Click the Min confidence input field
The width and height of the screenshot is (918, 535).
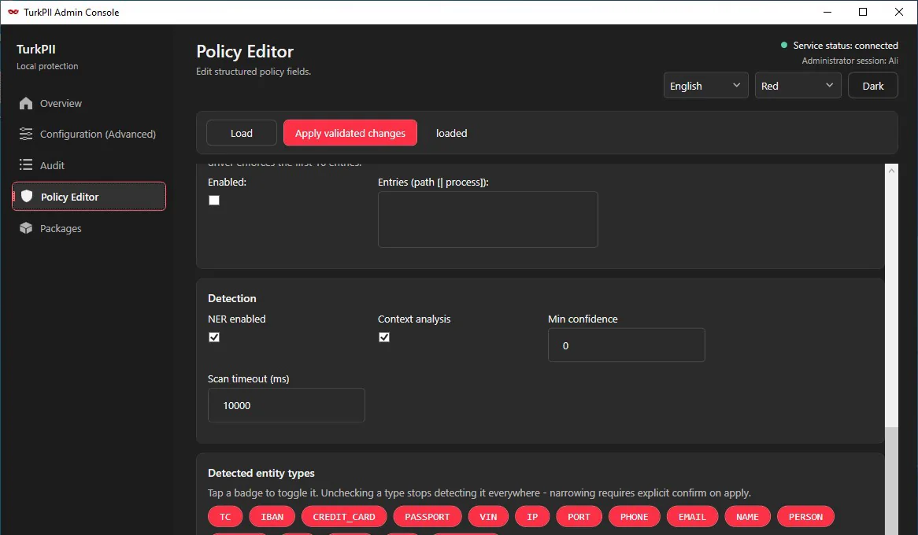627,345
